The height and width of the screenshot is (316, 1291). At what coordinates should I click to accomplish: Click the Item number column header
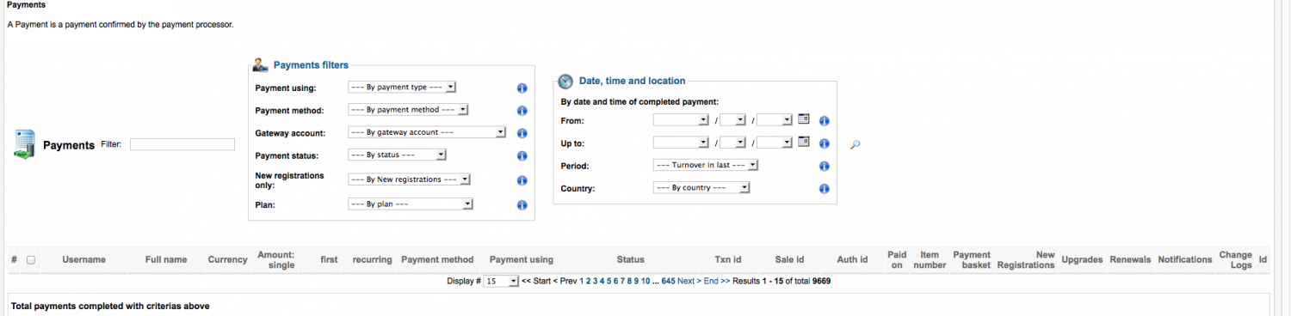929,259
